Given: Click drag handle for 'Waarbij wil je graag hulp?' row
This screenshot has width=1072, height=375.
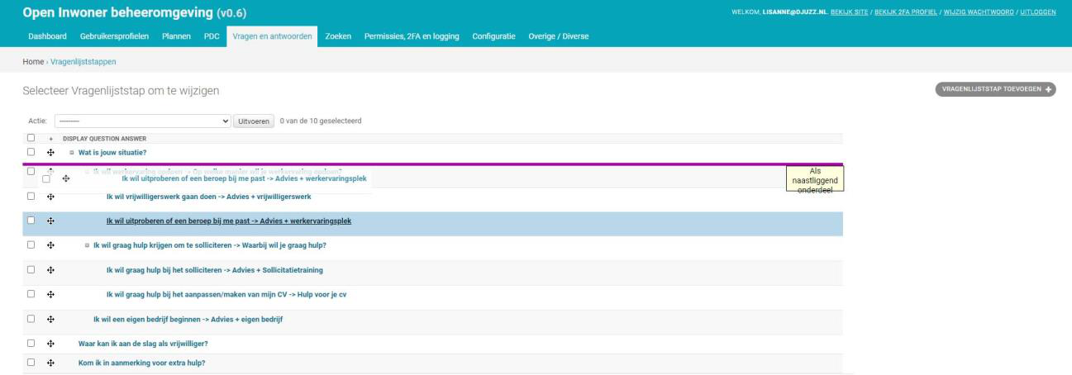Looking at the screenshot, I should coord(50,245).
